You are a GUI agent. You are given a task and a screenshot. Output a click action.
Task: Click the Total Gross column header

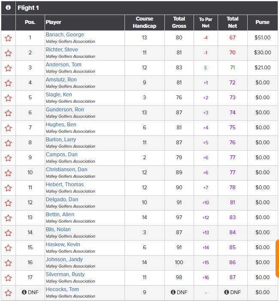[x=179, y=22]
